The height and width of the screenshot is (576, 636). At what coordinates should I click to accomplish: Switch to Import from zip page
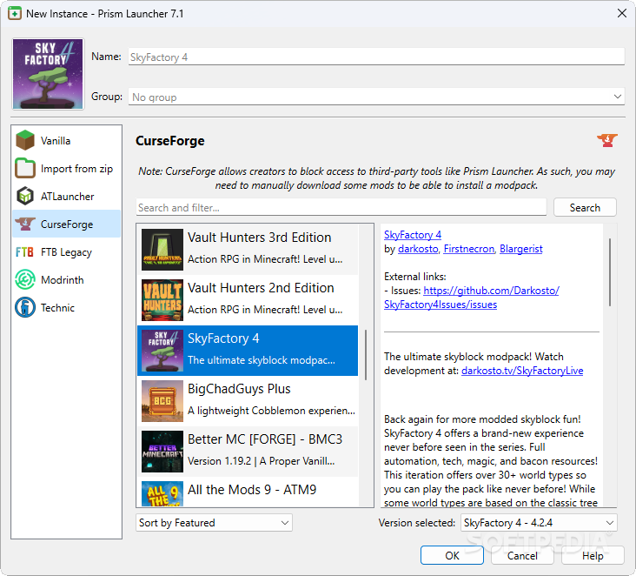[x=67, y=168]
